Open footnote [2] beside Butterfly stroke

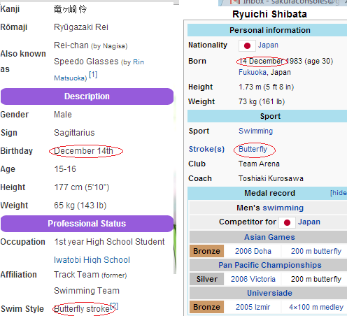pyautogui.click(x=115, y=306)
